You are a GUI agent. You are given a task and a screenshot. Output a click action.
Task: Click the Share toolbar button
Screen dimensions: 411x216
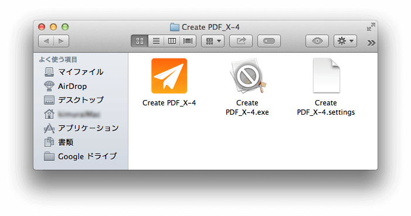[241, 41]
